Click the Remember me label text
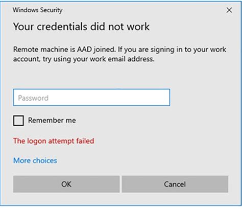The height and width of the screenshot is (209, 242). point(52,120)
